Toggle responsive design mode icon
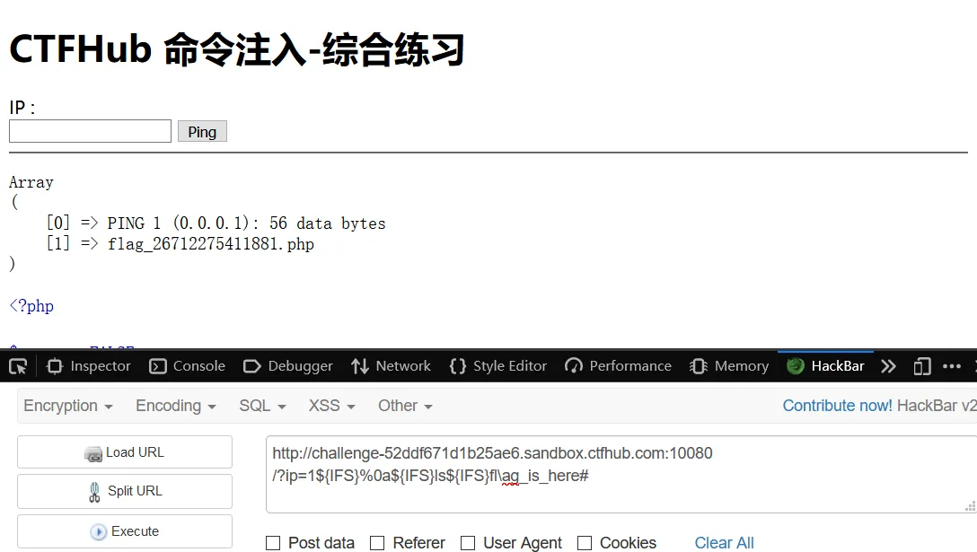 tap(922, 366)
